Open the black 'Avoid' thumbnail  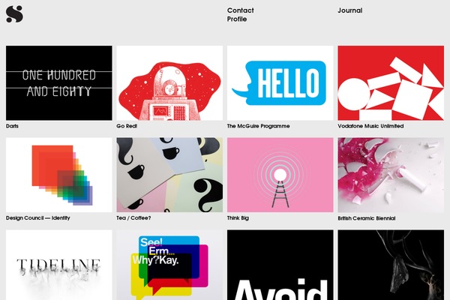280,265
